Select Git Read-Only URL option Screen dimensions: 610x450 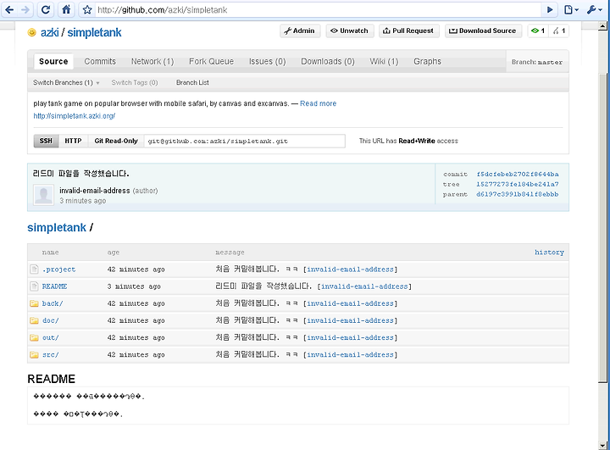pyautogui.click(x=116, y=141)
